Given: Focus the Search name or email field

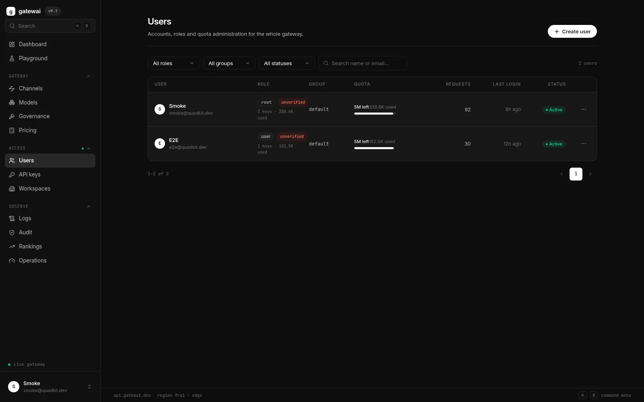Looking at the screenshot, I should pyautogui.click(x=363, y=63).
